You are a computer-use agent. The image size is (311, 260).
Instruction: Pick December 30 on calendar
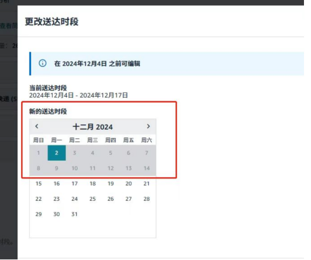pos(57,214)
